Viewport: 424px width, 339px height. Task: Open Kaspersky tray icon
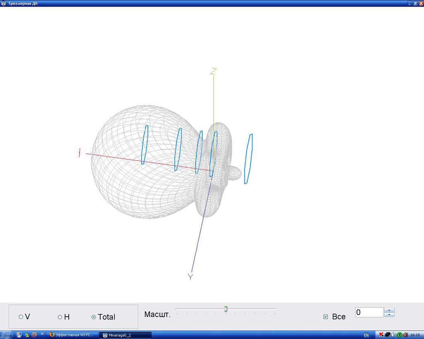(x=381, y=335)
